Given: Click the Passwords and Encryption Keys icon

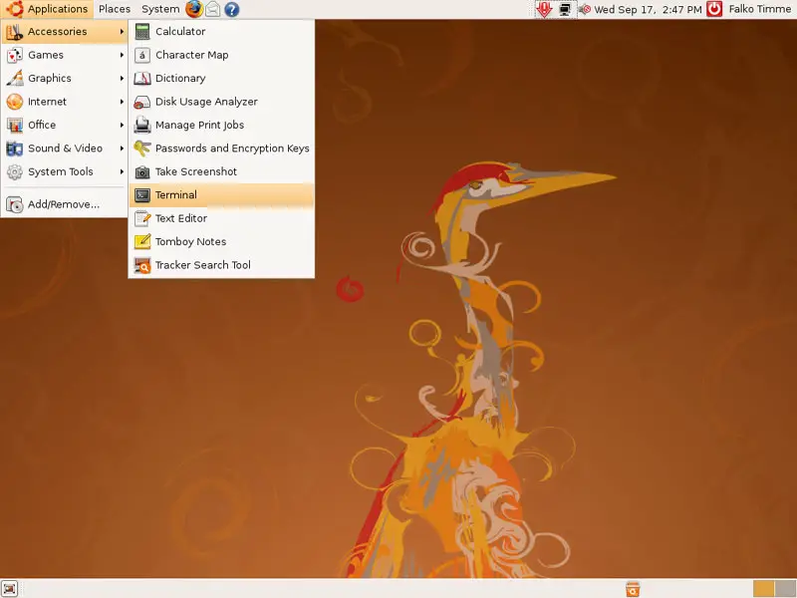Looking at the screenshot, I should coord(142,149).
